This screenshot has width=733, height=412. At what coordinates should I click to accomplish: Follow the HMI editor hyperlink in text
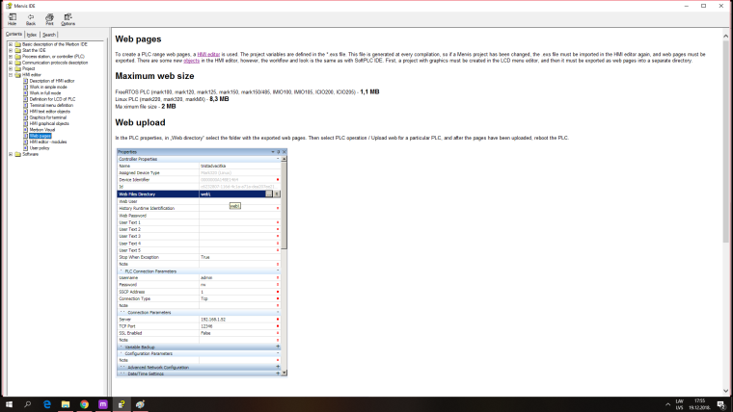pyautogui.click(x=208, y=54)
